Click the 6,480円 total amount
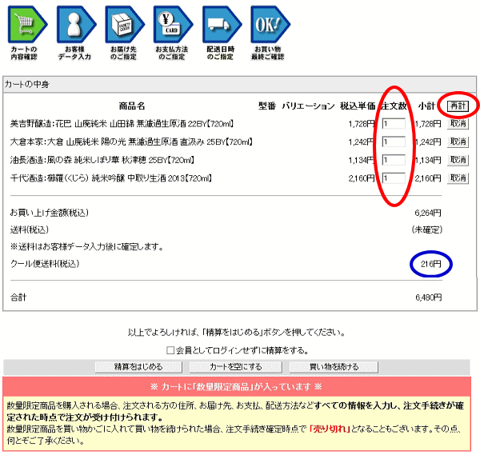The width and height of the screenshot is (480, 455). point(428,297)
